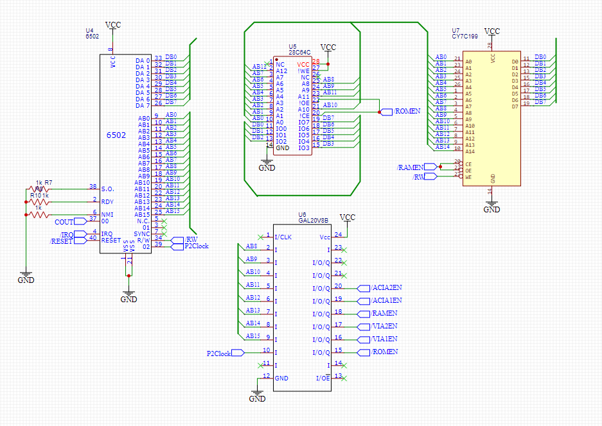This screenshot has height=426, width=602.
Task: Click the large 6502 label inside the chip
Action: (x=116, y=135)
